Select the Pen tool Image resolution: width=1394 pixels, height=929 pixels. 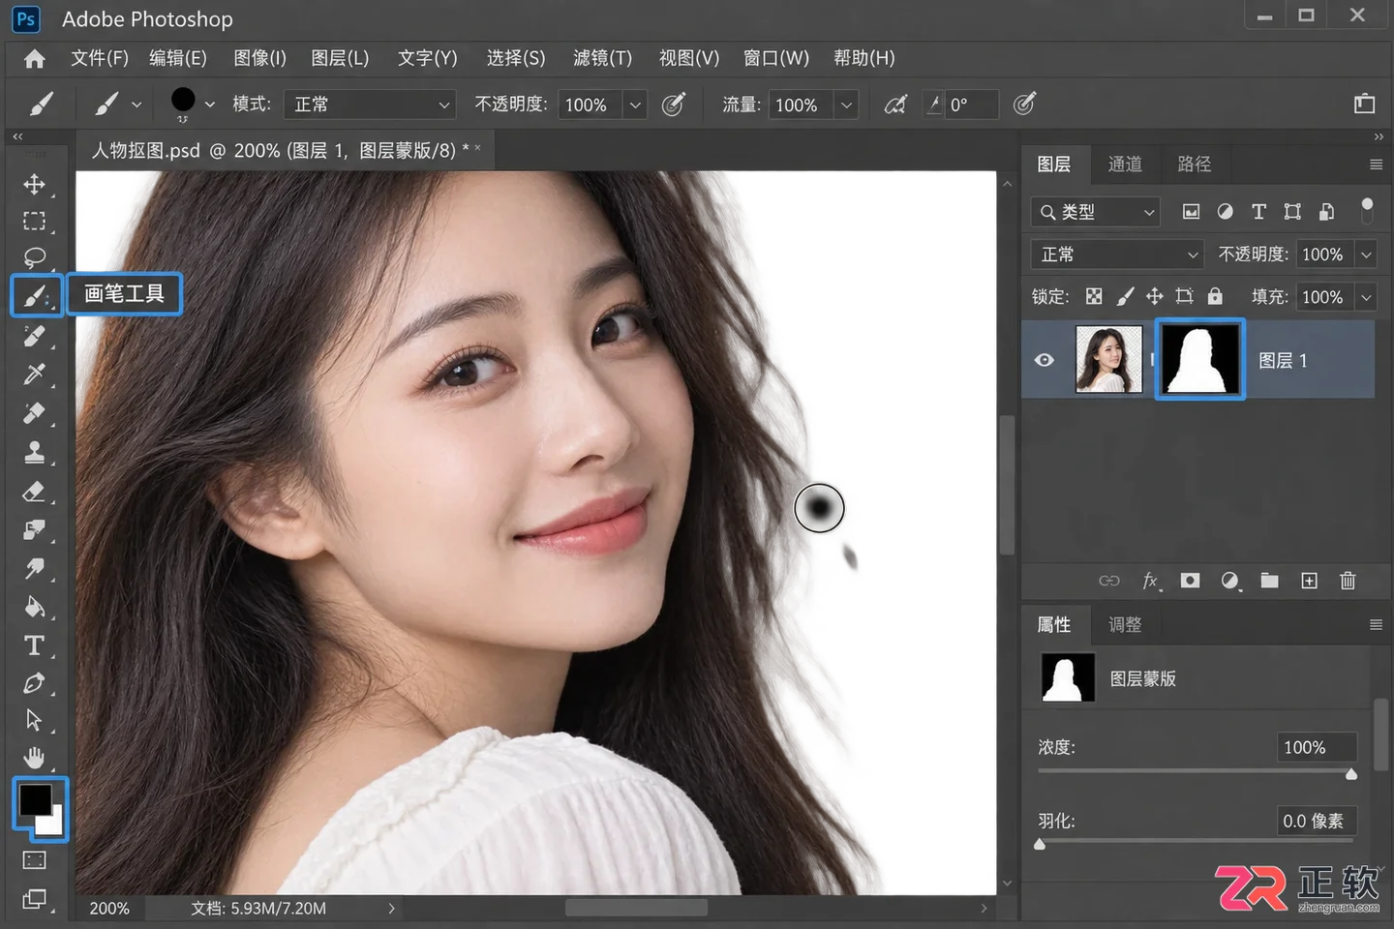[x=34, y=683]
